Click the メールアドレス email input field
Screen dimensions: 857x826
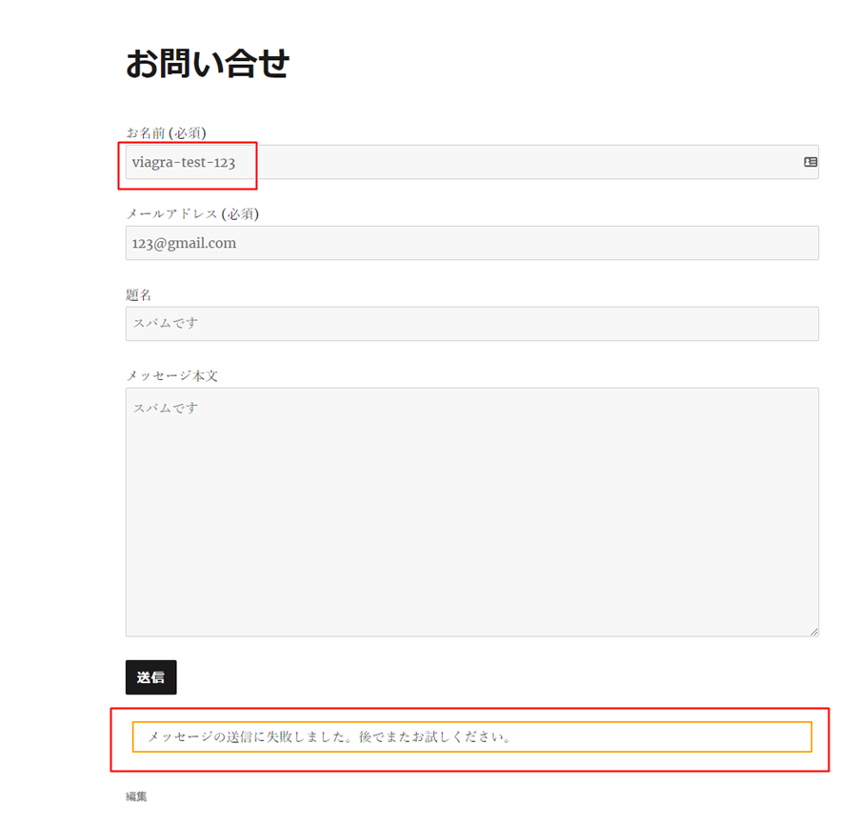tap(471, 243)
